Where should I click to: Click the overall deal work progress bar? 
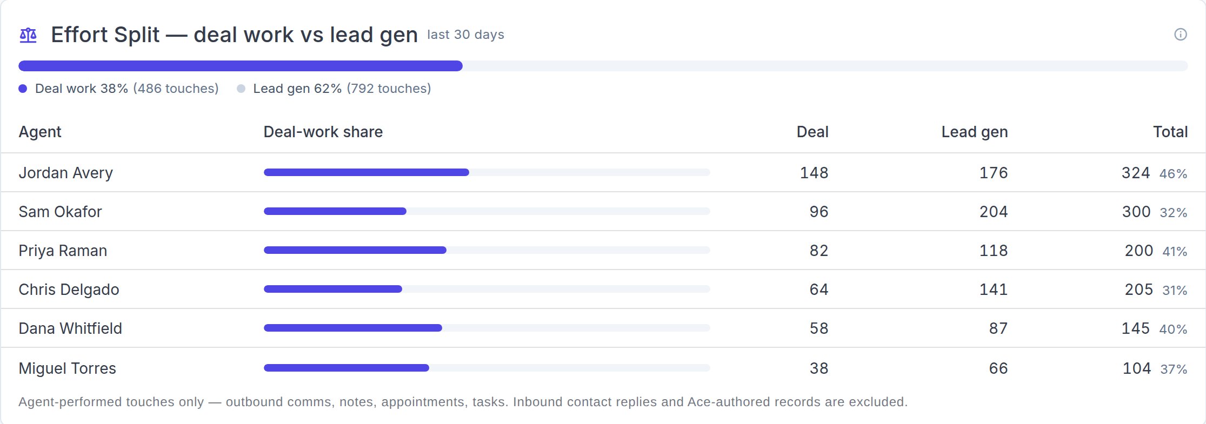coord(603,66)
